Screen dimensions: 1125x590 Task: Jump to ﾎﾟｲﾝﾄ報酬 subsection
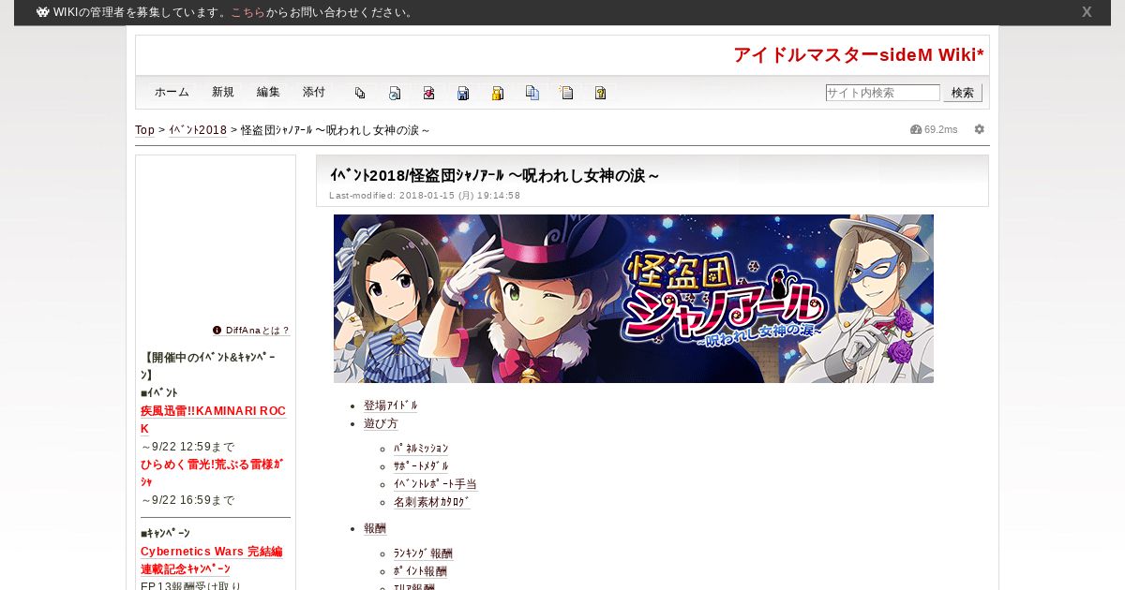tap(420, 571)
